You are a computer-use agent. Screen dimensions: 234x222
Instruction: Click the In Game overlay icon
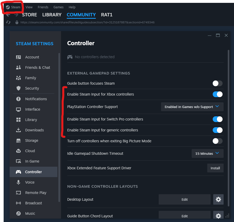point(18,161)
